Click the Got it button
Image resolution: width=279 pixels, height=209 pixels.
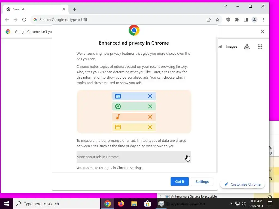180,182
